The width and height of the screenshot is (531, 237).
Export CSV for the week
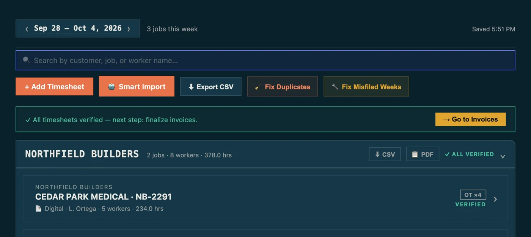(211, 87)
